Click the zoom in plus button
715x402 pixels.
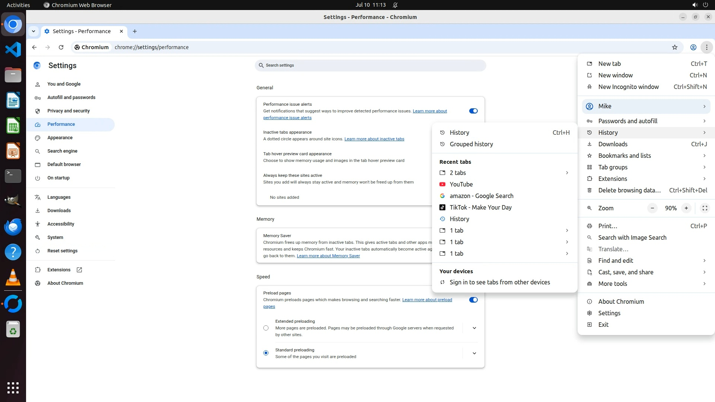[x=686, y=208]
